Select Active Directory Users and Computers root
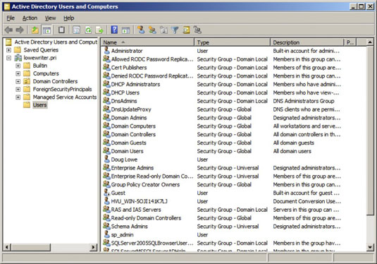377x264 pixels. pos(56,42)
